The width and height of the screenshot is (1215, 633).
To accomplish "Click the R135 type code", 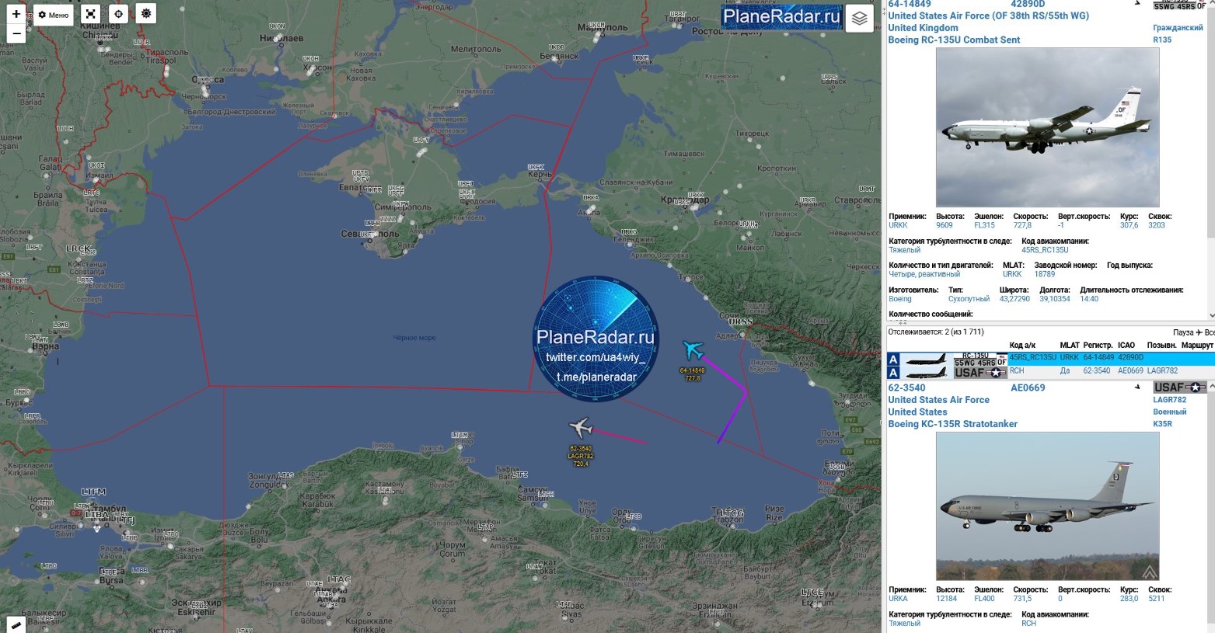I will [x=1162, y=40].
